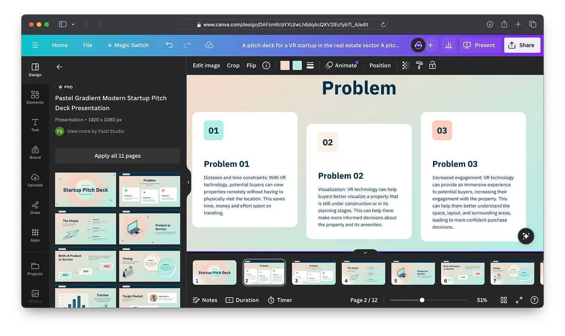The height and width of the screenshot is (336, 565).
Task: Select the Problem 02 heading on canvas
Action: 341,176
